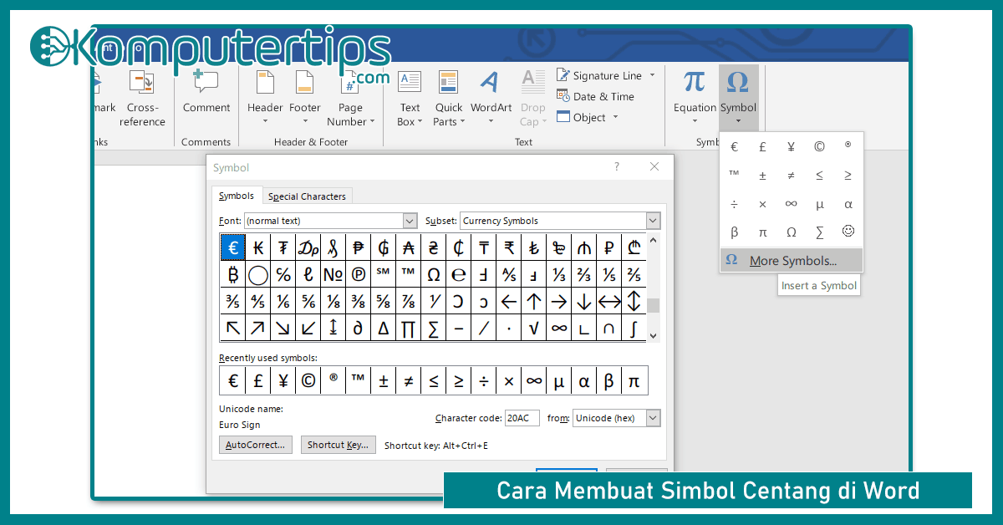Pick pi in Recently used symbols
Image resolution: width=1003 pixels, height=525 pixels.
click(634, 380)
